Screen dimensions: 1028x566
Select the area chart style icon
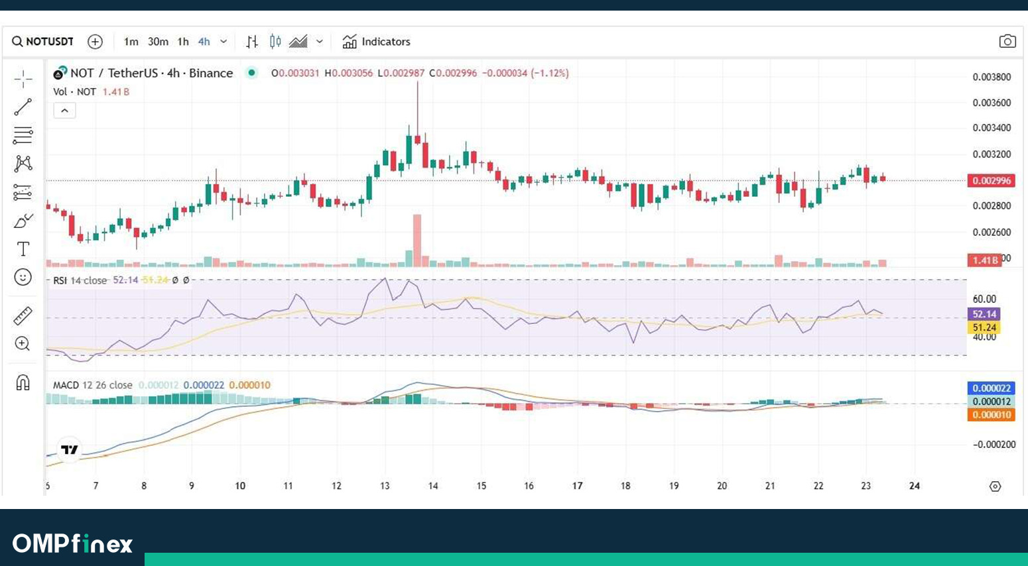298,42
